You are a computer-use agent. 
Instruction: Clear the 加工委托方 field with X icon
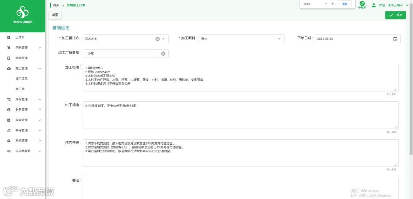click(158, 39)
